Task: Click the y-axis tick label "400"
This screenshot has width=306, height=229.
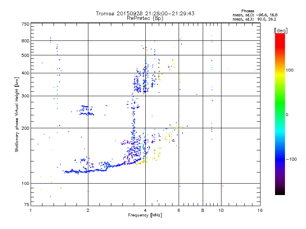Action: pos(25,73)
